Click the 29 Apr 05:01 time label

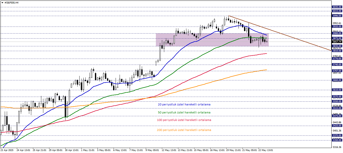click(56, 150)
